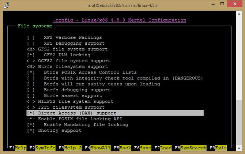Select highlighted Direct Access (DAX) support
Viewport: 245px width, 154px height.
[x=115, y=113]
